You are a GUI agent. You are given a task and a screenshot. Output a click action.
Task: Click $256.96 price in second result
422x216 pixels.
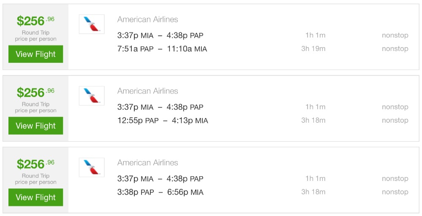click(x=35, y=92)
